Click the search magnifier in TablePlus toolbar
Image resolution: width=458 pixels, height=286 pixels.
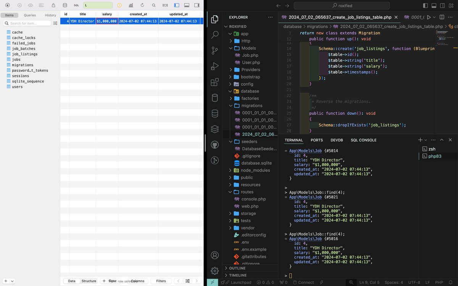[x=153, y=5]
